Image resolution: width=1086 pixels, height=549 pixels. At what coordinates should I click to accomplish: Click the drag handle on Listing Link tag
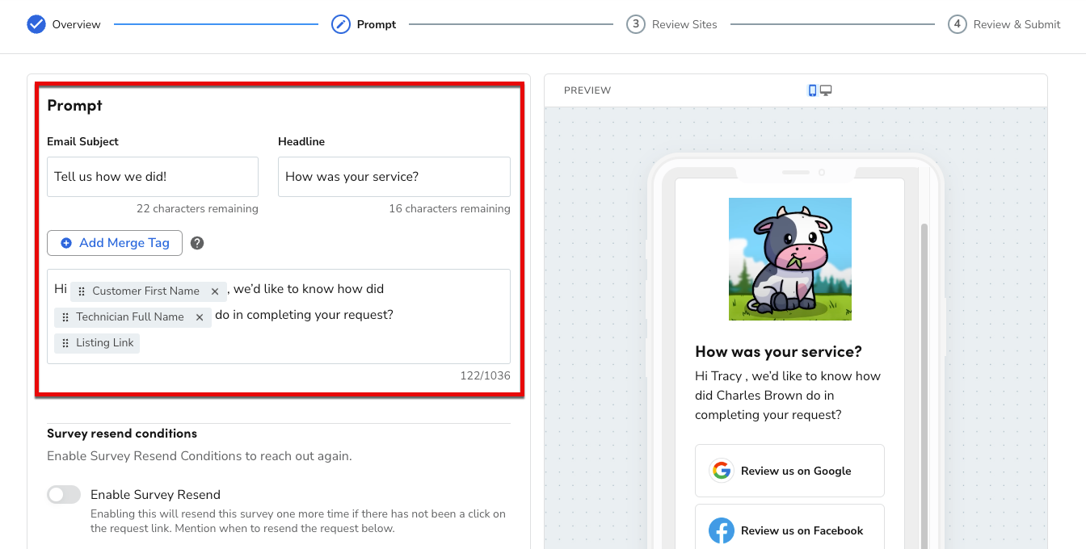point(65,342)
